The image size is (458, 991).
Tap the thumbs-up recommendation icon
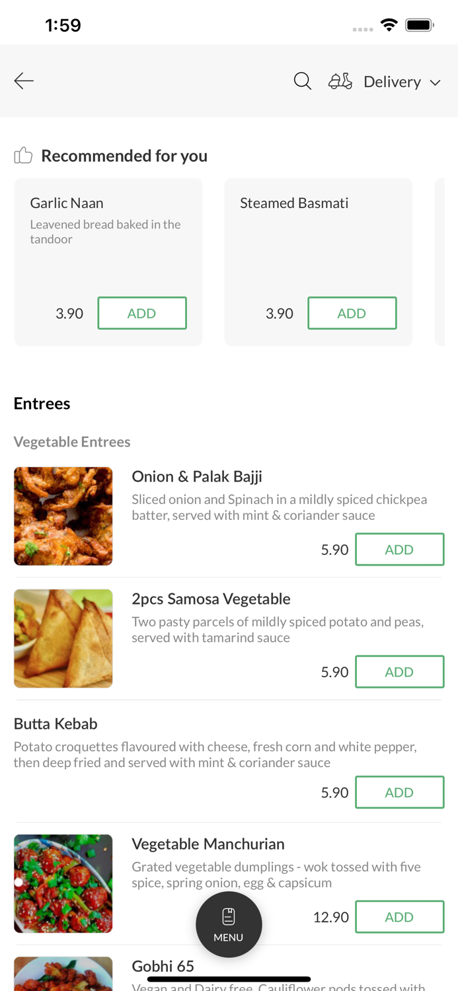click(x=23, y=155)
